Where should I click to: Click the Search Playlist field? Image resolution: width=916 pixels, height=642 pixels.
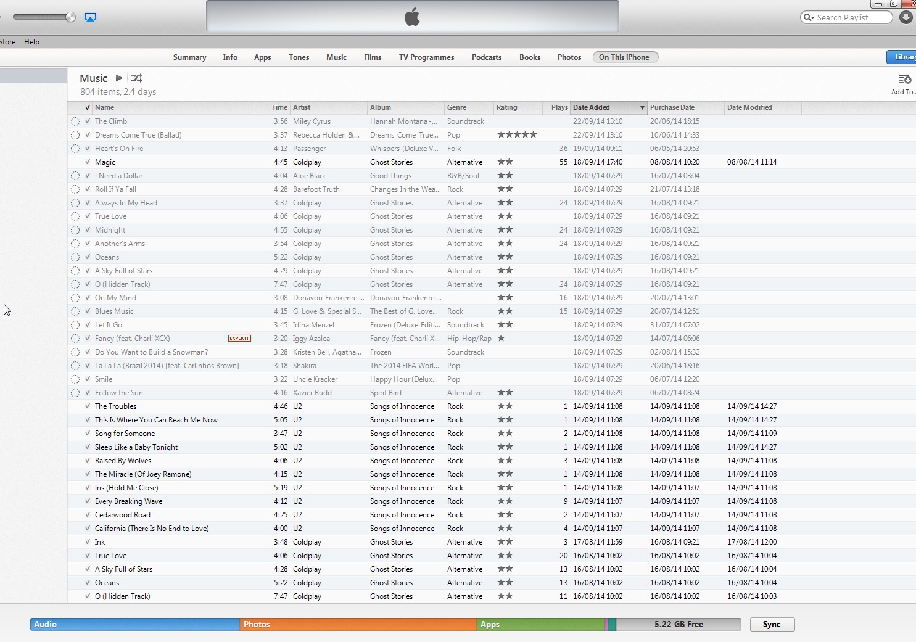click(846, 17)
